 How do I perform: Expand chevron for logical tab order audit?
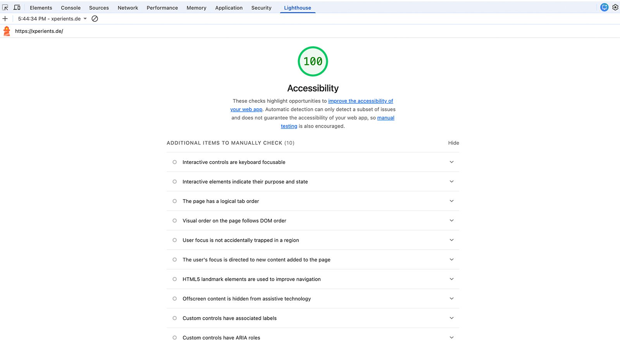click(x=451, y=201)
